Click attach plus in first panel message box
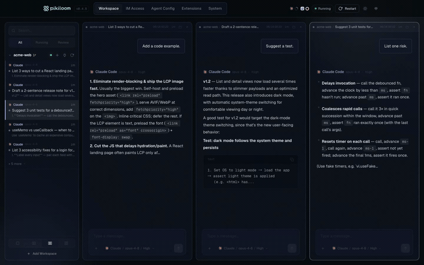The width and height of the screenshot is (424, 265). pyautogui.click(x=96, y=249)
